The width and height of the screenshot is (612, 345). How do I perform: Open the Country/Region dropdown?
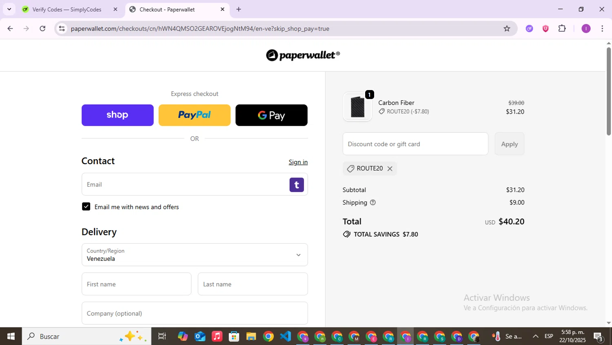(195, 255)
